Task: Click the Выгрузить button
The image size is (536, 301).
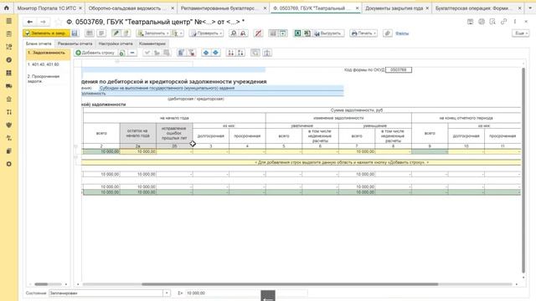Action: 327,33
